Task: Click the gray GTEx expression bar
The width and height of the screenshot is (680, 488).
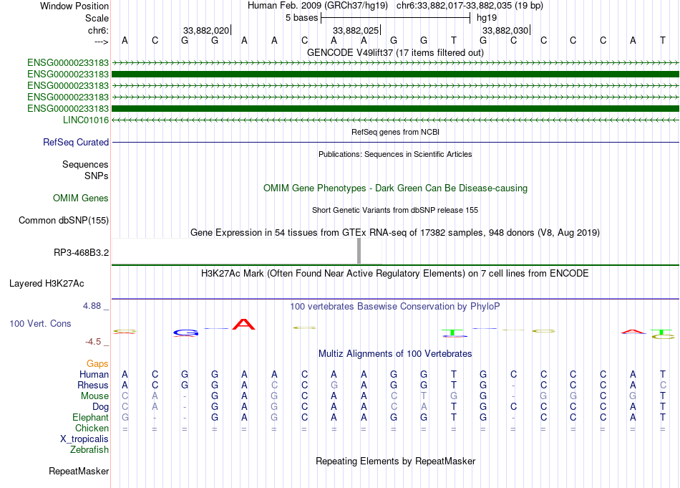Action: click(x=359, y=251)
